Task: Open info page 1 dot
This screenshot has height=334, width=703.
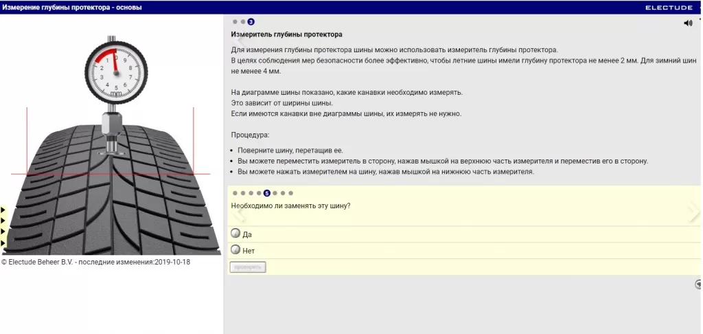Action: [235, 21]
